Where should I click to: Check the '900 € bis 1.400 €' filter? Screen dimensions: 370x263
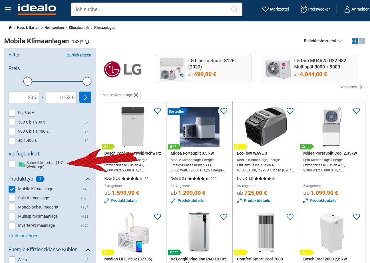[12, 131]
